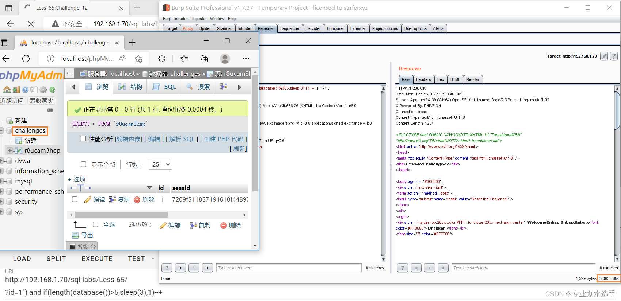Image resolution: width=621 pixels, height=301 pixels.
Task: Focus the response search term field
Action: click(x=523, y=268)
